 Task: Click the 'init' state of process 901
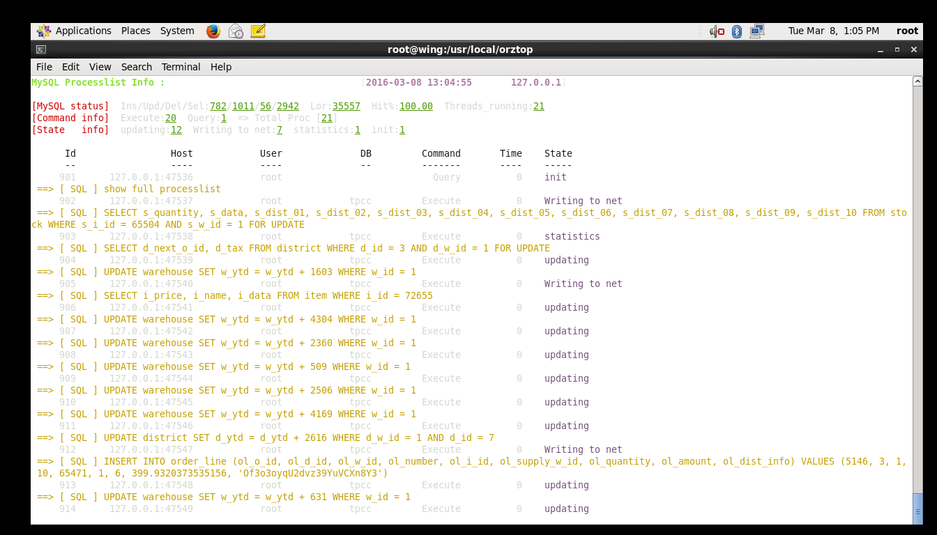coord(556,177)
